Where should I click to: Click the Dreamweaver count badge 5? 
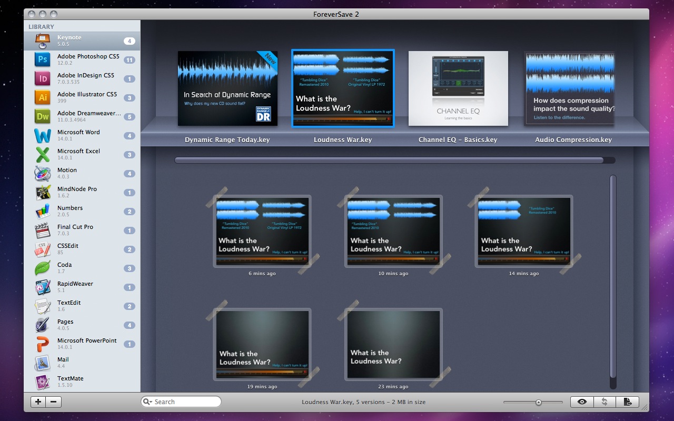[130, 117]
